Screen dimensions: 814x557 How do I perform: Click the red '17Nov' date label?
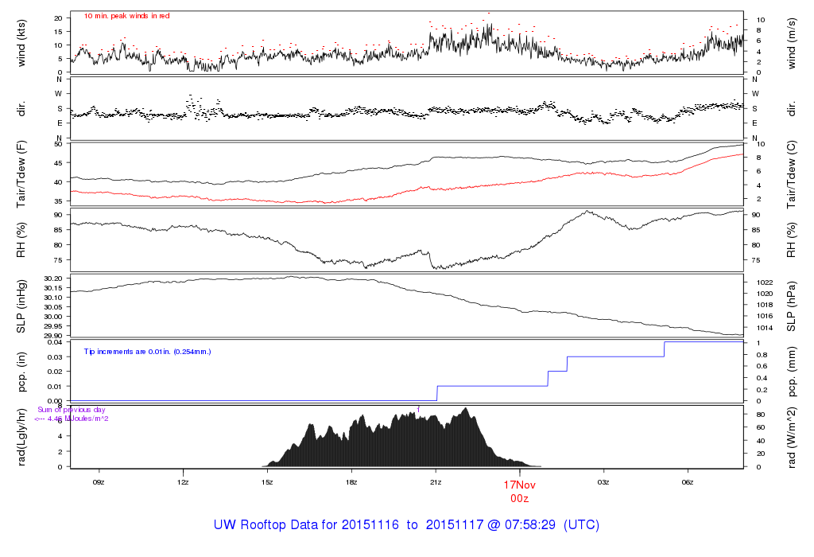pyautogui.click(x=519, y=485)
